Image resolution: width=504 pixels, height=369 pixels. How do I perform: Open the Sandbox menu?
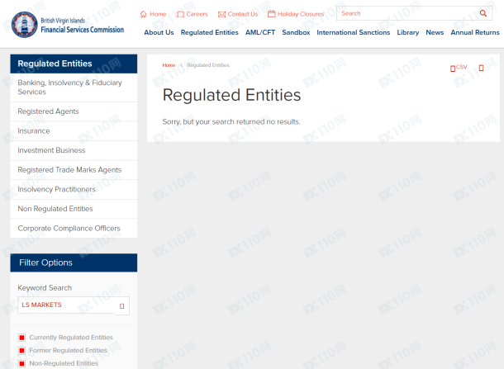click(296, 32)
